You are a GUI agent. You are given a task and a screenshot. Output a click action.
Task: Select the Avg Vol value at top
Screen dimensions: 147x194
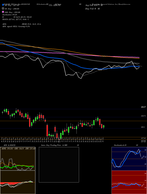point(94,5)
